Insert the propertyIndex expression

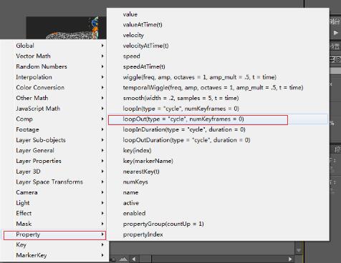[218, 234]
